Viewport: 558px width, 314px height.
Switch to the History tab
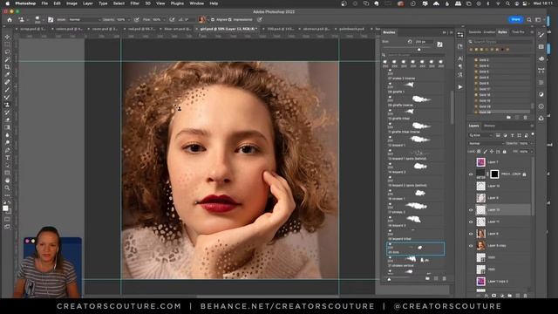[489, 126]
